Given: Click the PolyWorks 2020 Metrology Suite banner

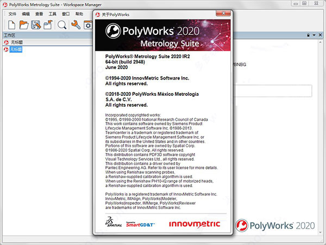Looking at the screenshot, I should point(163,35).
